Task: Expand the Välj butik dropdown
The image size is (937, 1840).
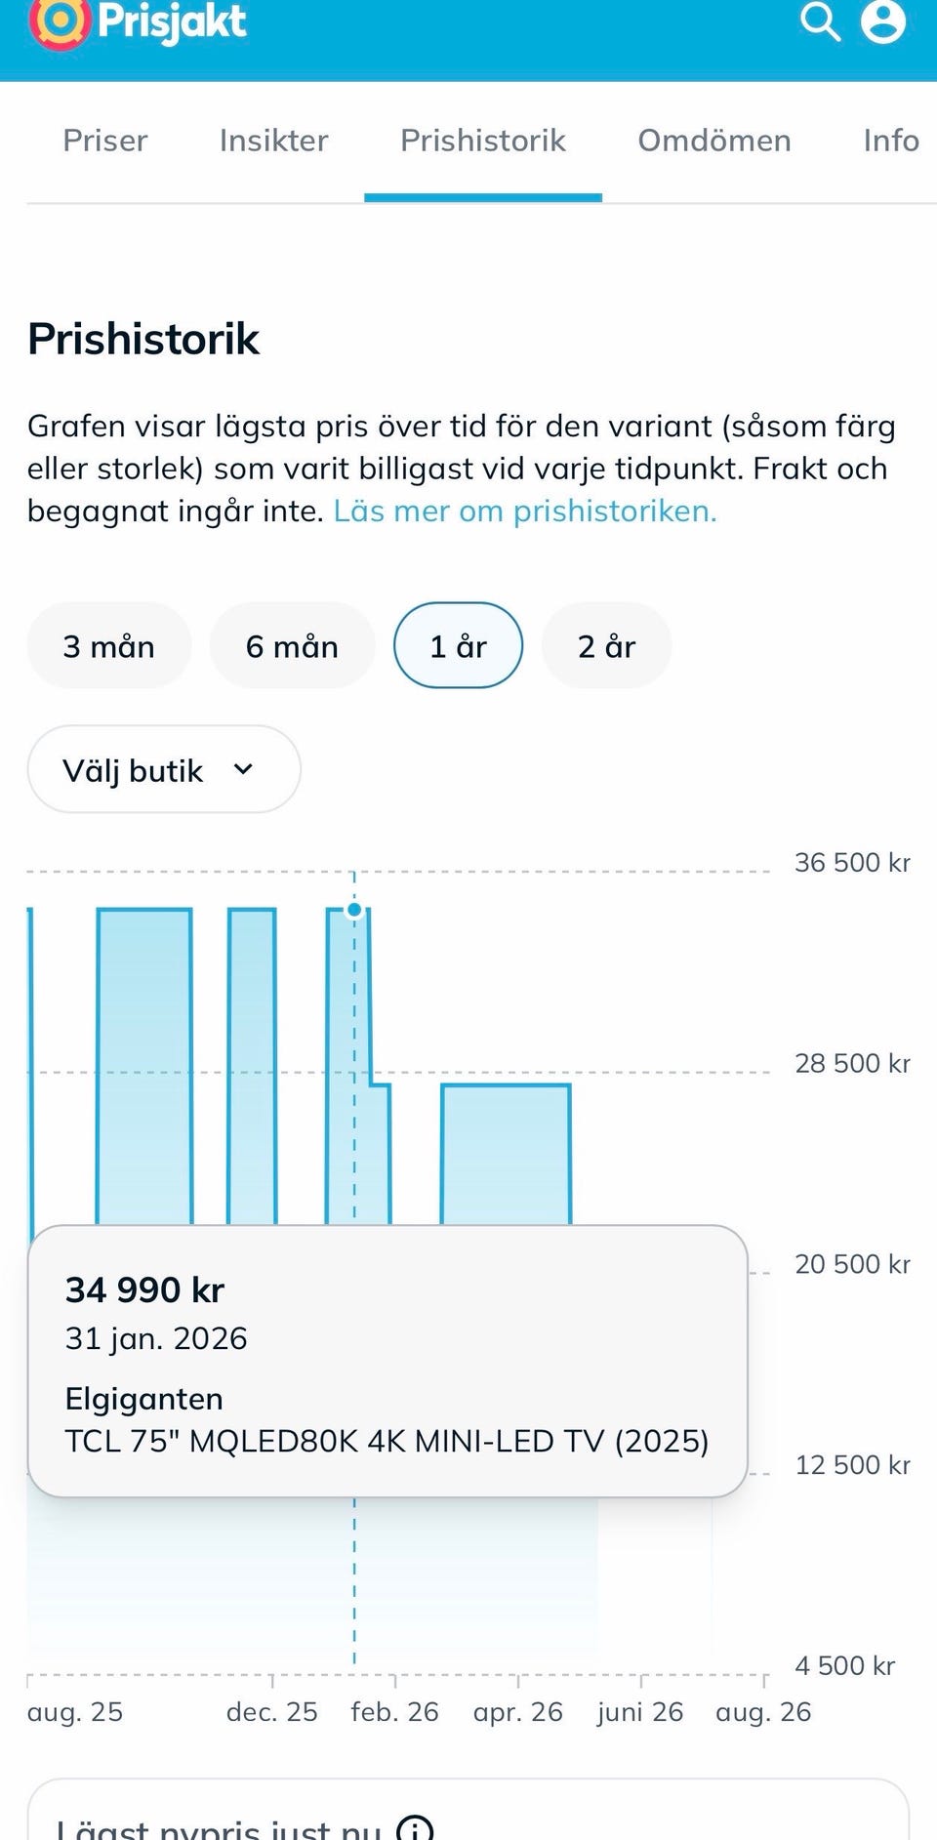Action: [x=164, y=769]
